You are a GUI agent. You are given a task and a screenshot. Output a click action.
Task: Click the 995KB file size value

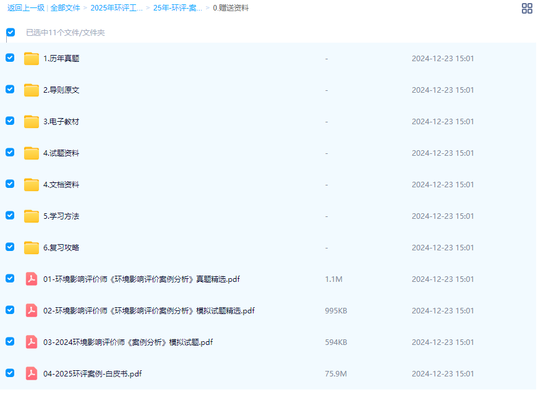[x=336, y=311]
